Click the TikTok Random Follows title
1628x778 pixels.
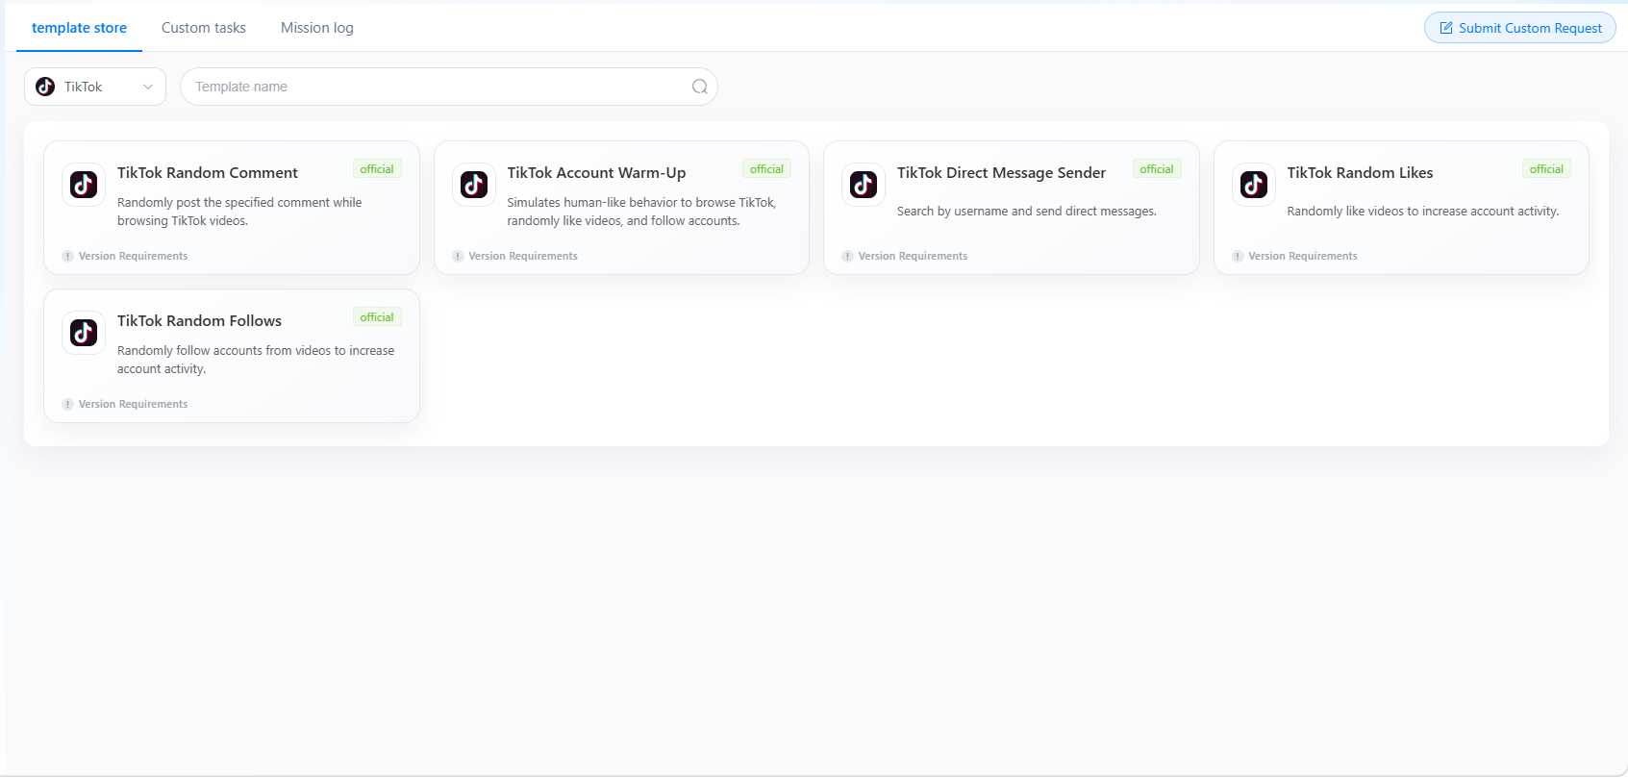(x=199, y=321)
